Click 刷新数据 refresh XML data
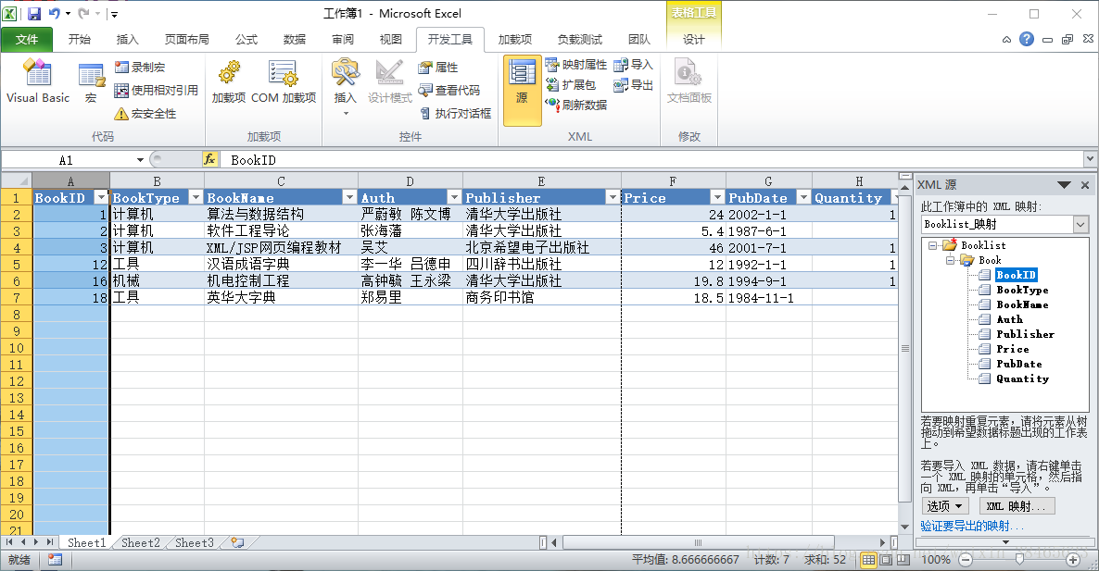The width and height of the screenshot is (1099, 571). pos(576,105)
